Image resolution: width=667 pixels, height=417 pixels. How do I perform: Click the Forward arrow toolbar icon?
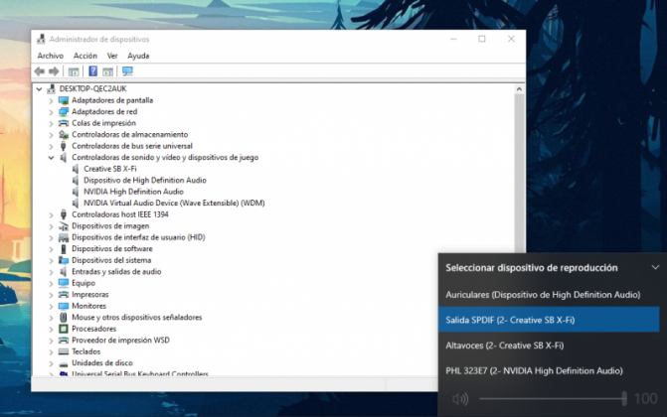[x=53, y=71]
